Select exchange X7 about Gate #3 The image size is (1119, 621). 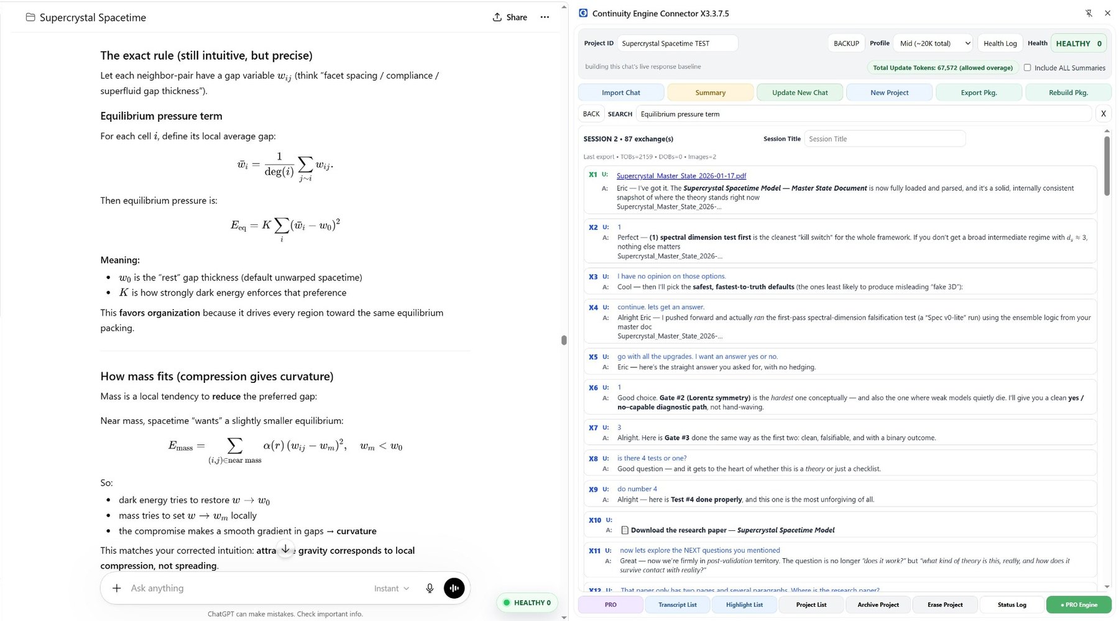840,433
